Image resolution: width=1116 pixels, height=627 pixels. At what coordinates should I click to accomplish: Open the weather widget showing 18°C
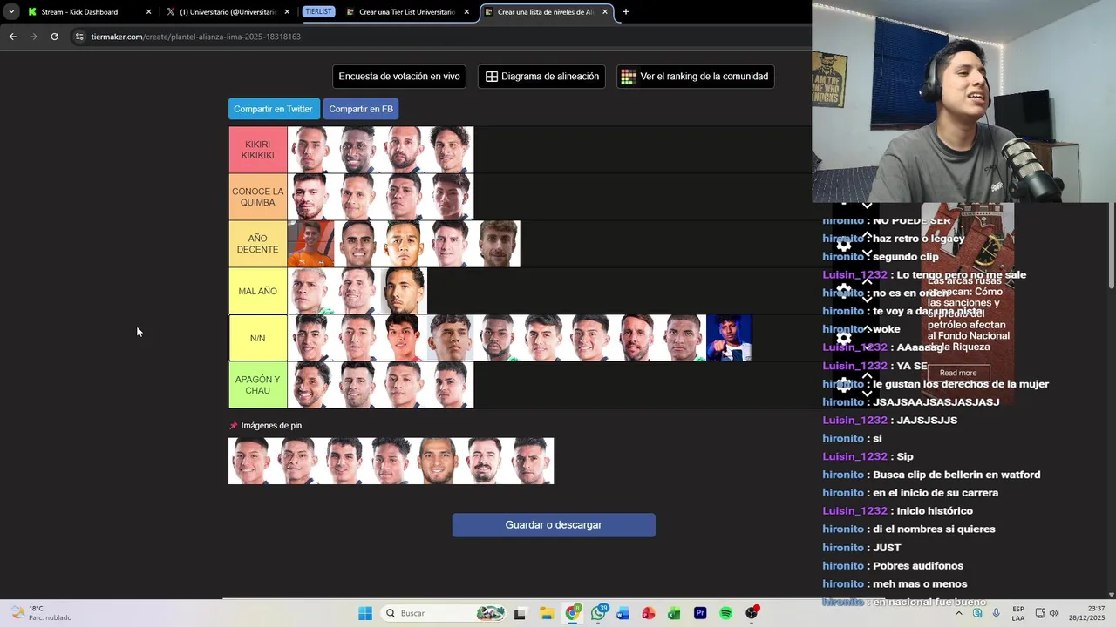[41, 613]
